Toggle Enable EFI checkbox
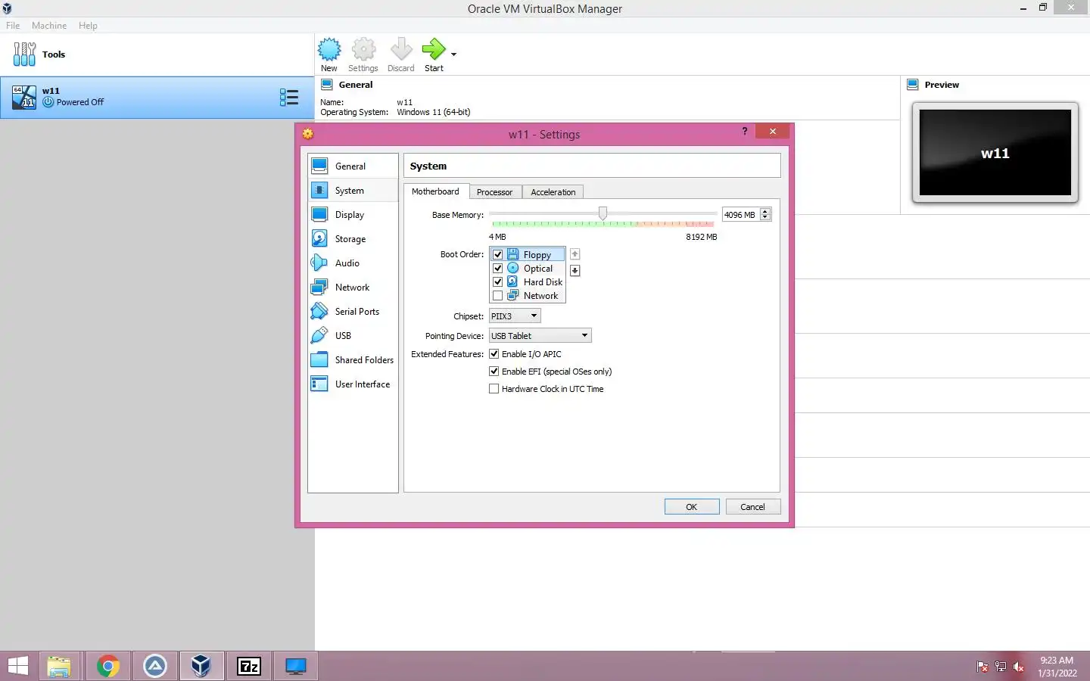 coord(494,371)
